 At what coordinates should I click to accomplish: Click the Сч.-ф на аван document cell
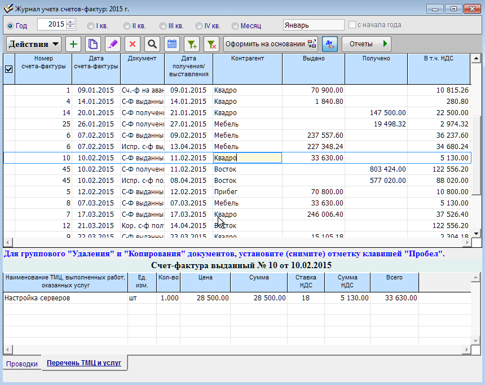point(143,90)
